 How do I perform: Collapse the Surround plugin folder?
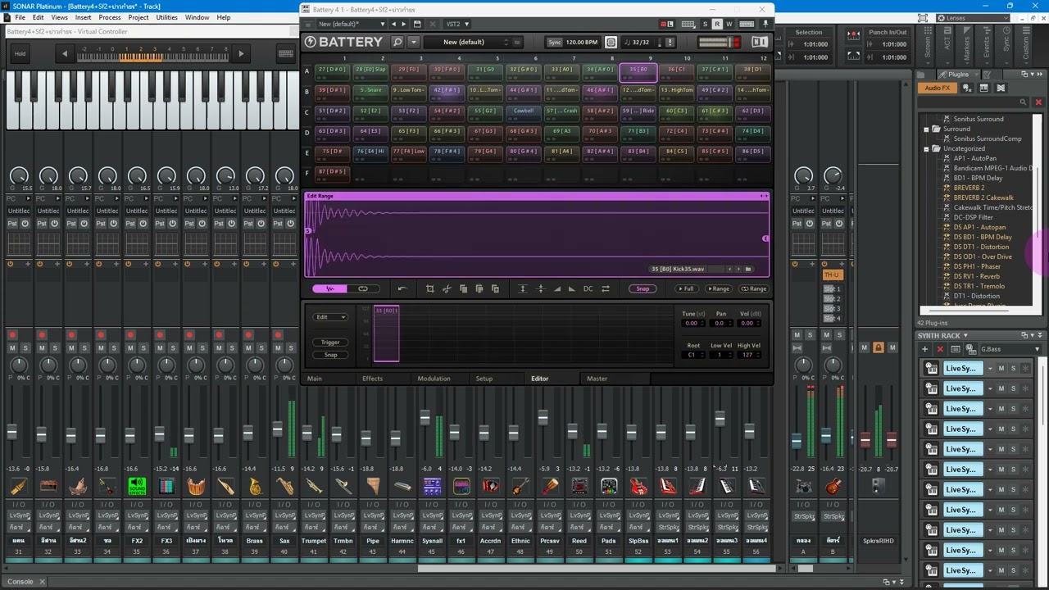[927, 129]
